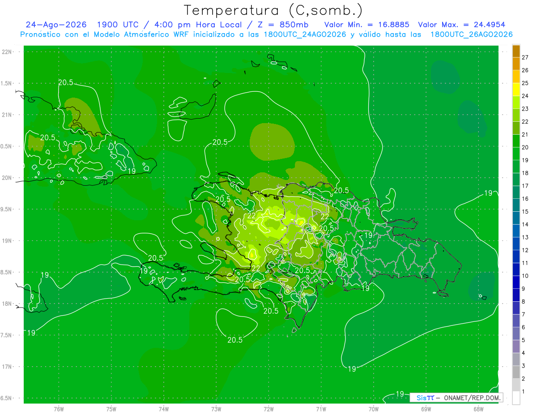Click the 18N latitude axis label

pyautogui.click(x=7, y=304)
